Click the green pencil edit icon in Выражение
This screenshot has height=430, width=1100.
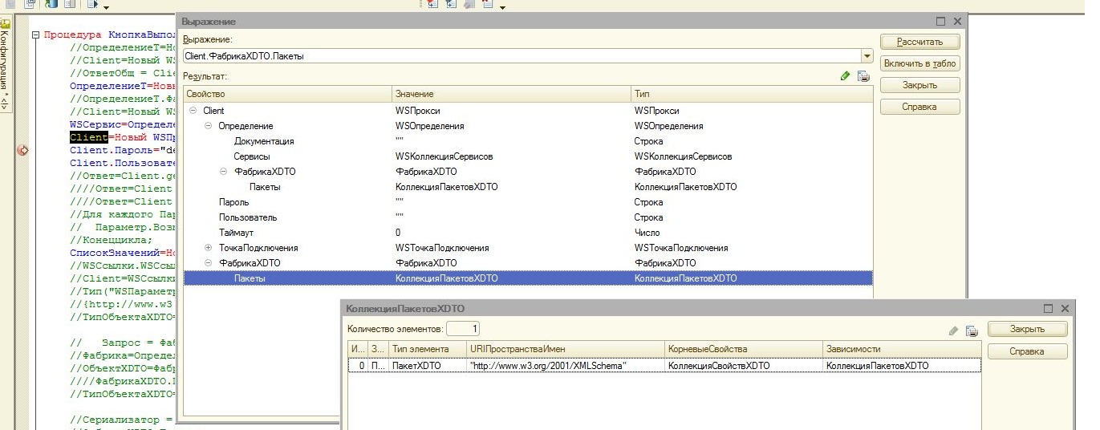845,76
